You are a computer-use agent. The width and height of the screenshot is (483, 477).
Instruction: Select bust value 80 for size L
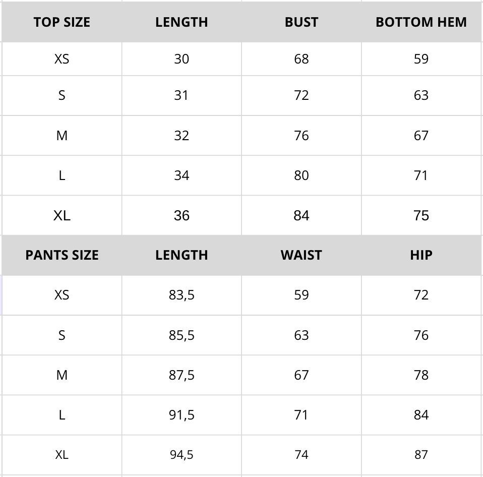pyautogui.click(x=301, y=175)
